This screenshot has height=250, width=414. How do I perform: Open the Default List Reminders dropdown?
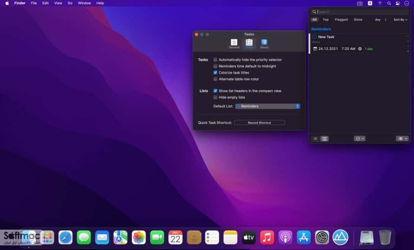click(x=268, y=106)
